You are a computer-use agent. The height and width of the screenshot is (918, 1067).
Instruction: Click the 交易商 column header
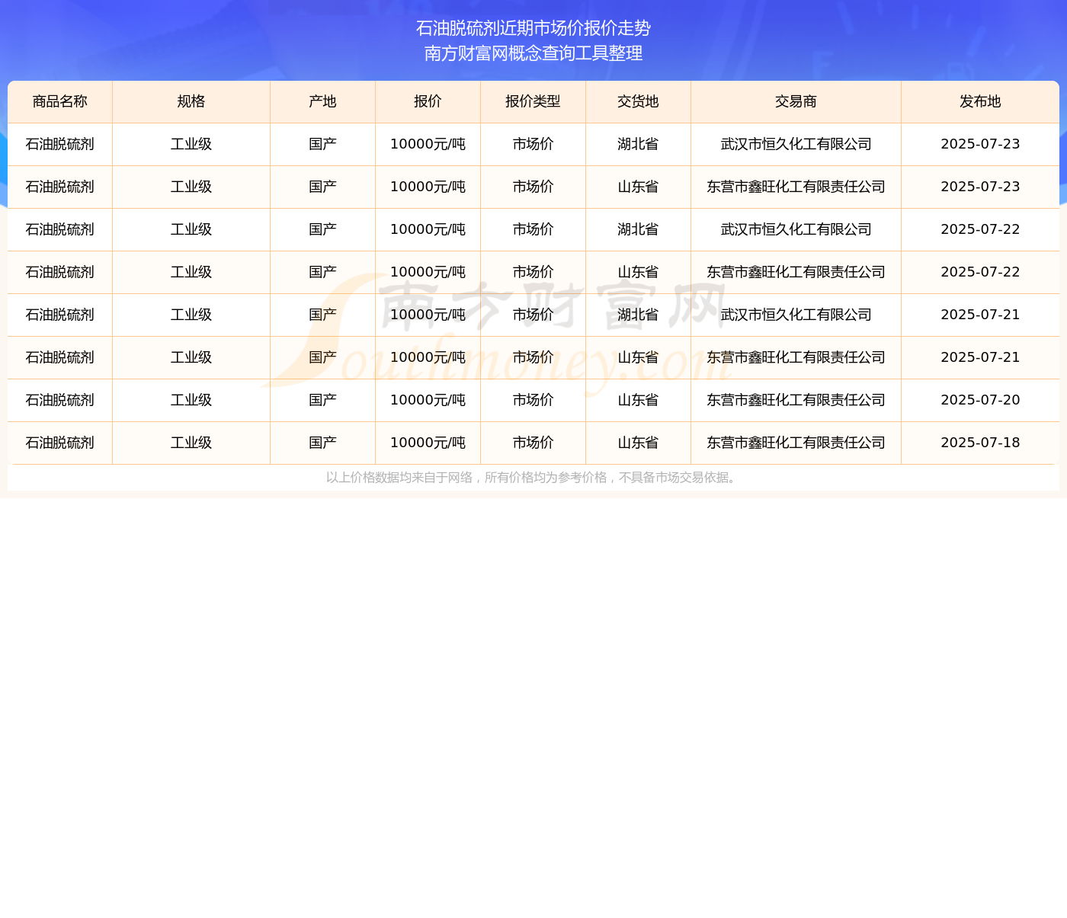[796, 101]
